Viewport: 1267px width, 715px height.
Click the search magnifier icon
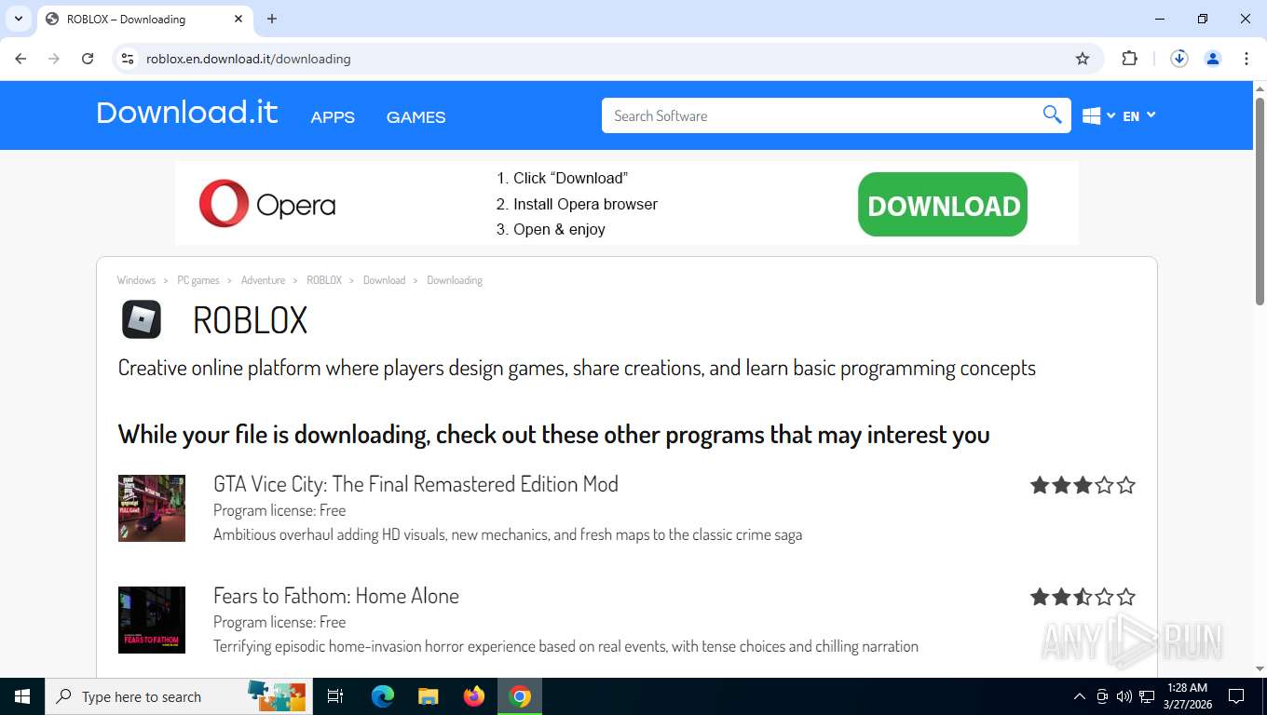tap(1052, 115)
